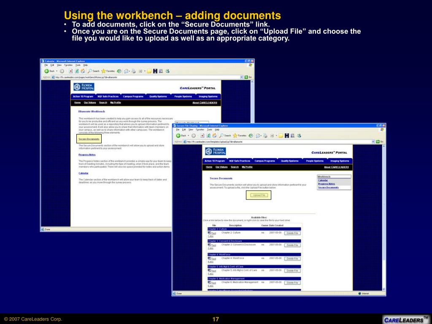Click History icon in Secure File Sharing toolbar

tap(251, 135)
